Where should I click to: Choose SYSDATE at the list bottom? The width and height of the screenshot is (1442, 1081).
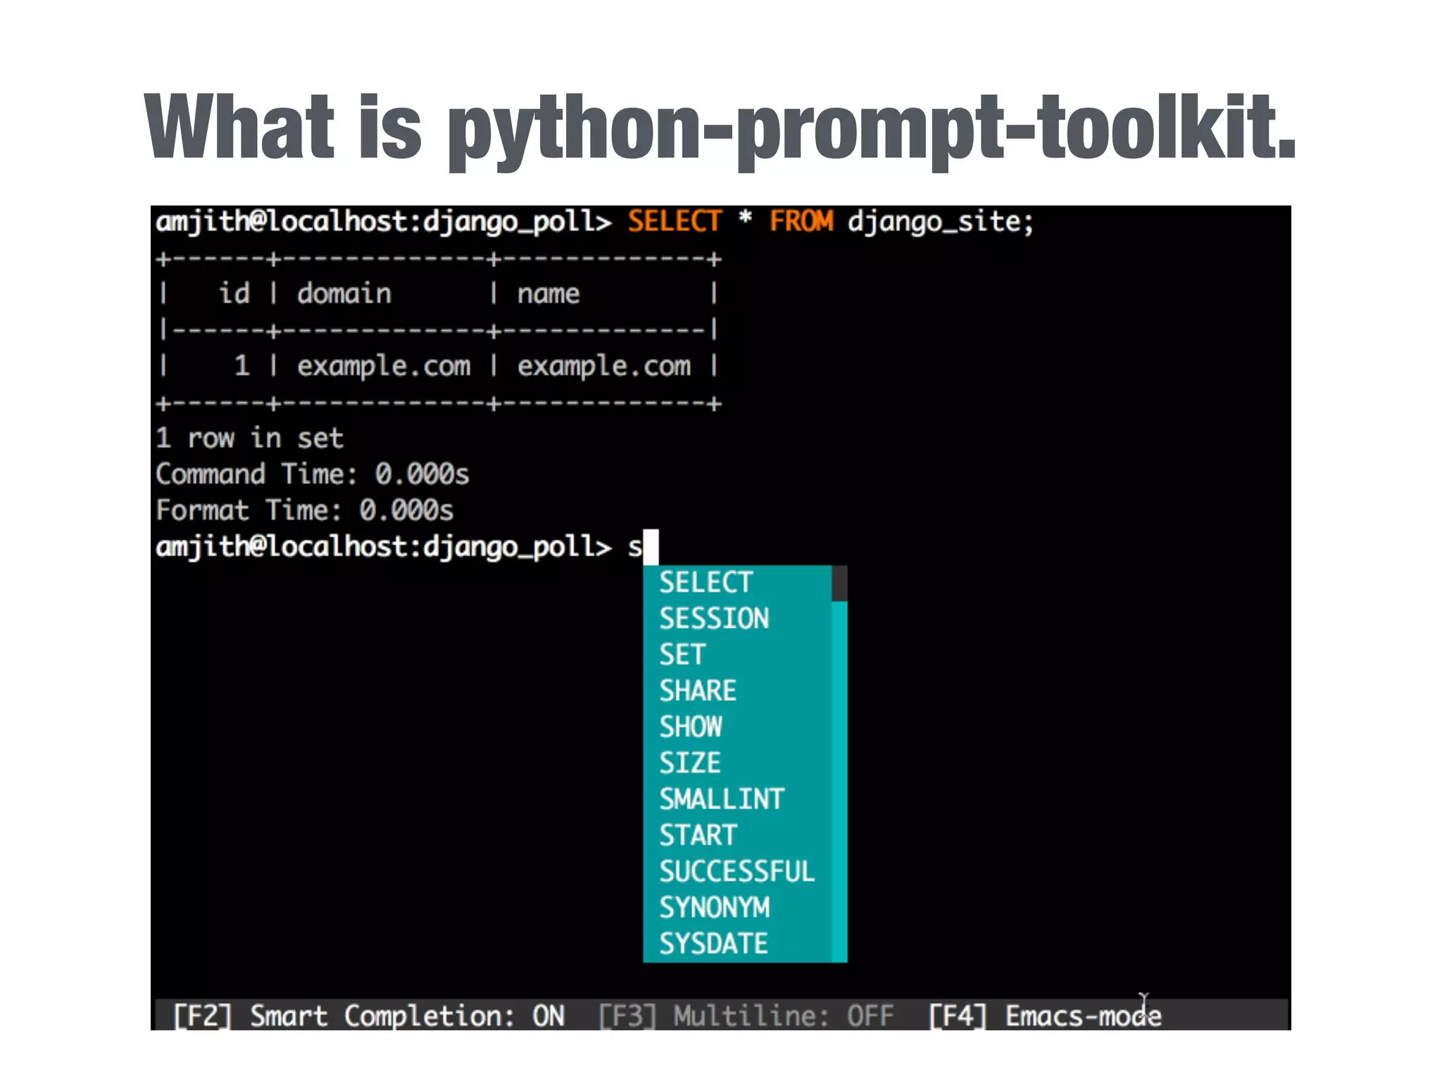point(713,944)
